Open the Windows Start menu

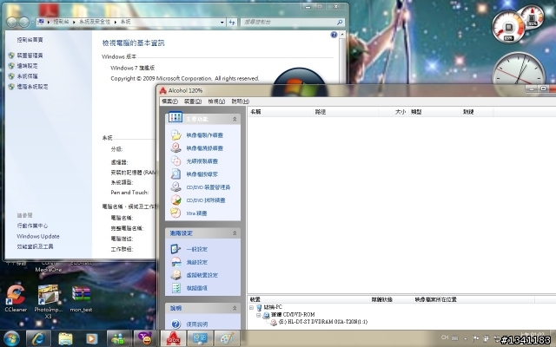[11, 339]
